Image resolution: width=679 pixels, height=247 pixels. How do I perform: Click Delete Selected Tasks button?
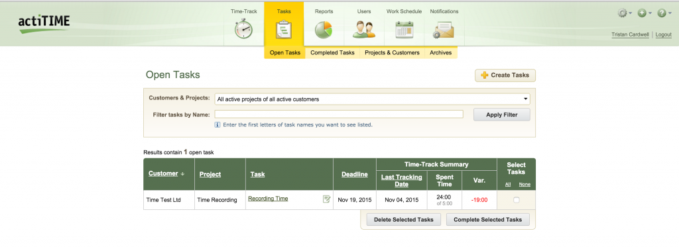404,220
